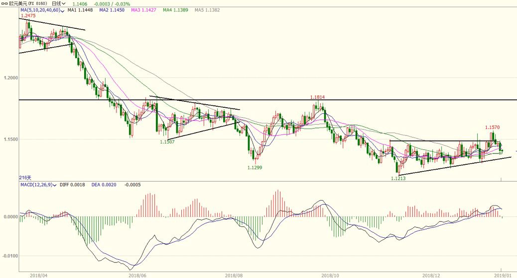Click the 1.1213 low price marker
The width and height of the screenshot is (517, 278).
tap(398, 178)
